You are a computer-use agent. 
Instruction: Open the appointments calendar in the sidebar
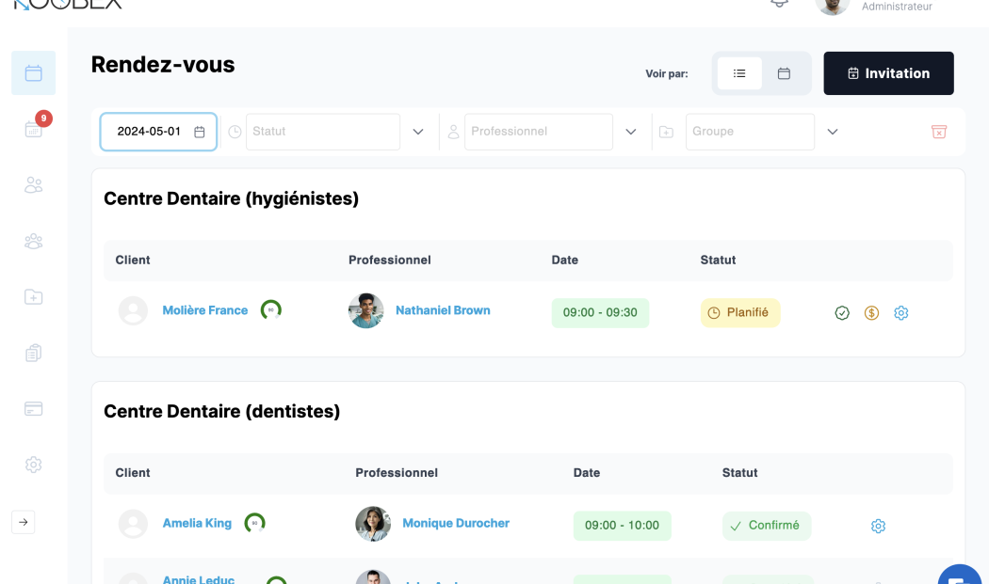coord(33,73)
